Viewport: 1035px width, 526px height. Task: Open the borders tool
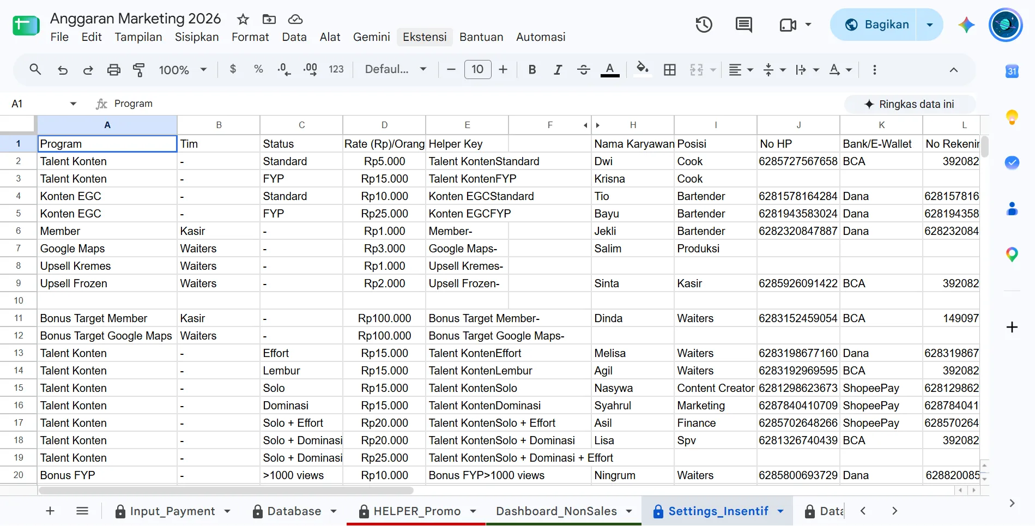point(670,70)
